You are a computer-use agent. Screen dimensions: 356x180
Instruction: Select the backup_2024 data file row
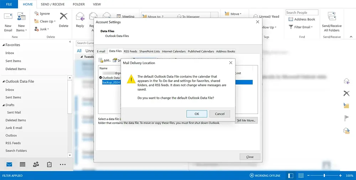[x=177, y=82]
